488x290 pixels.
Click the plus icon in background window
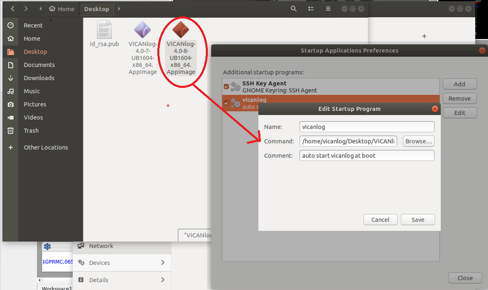pyautogui.click(x=424, y=36)
